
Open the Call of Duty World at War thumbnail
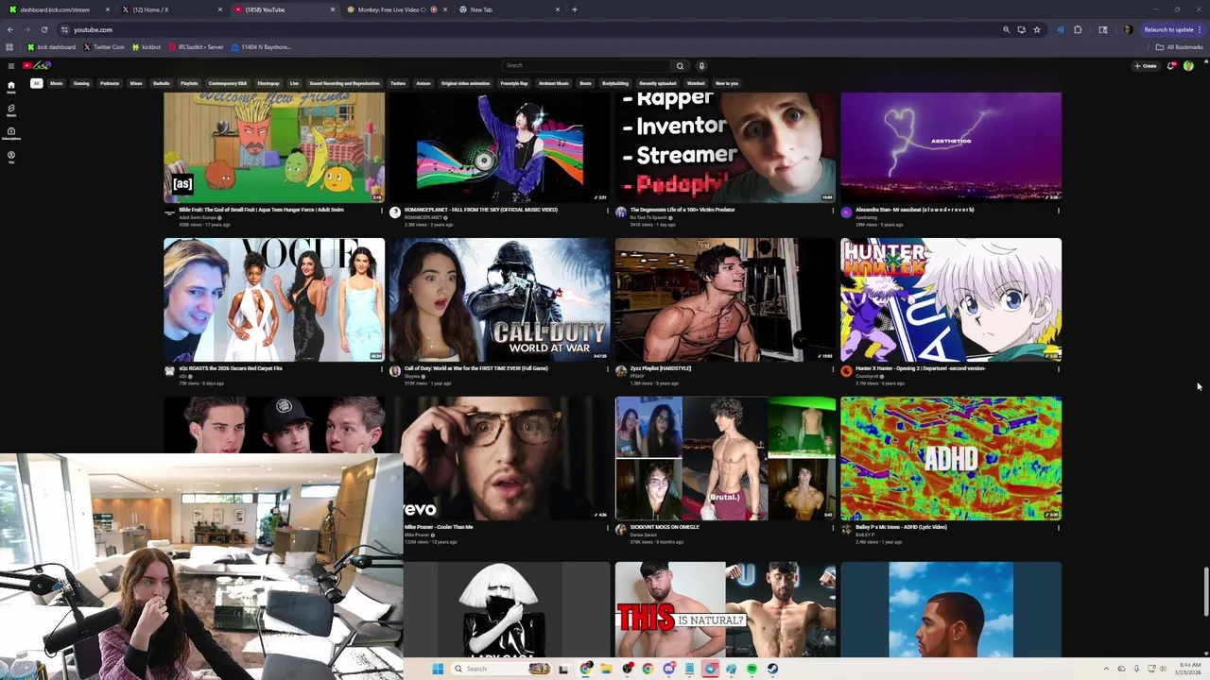tap(500, 299)
